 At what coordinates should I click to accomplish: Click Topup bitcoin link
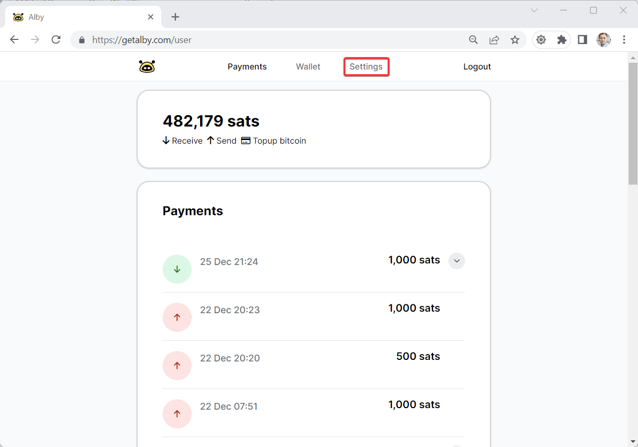[x=273, y=141]
